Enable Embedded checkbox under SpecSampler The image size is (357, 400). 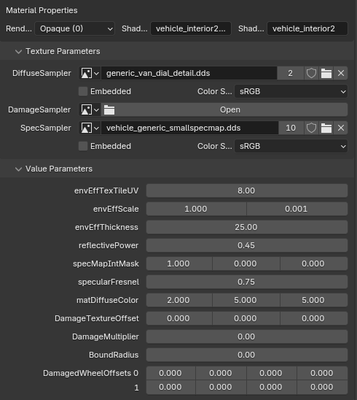83,146
